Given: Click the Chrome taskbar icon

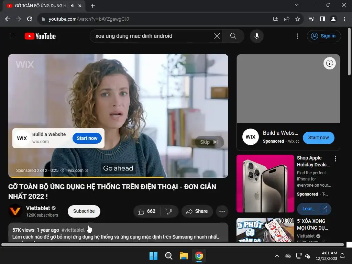Looking at the screenshot, I should (x=199, y=256).
